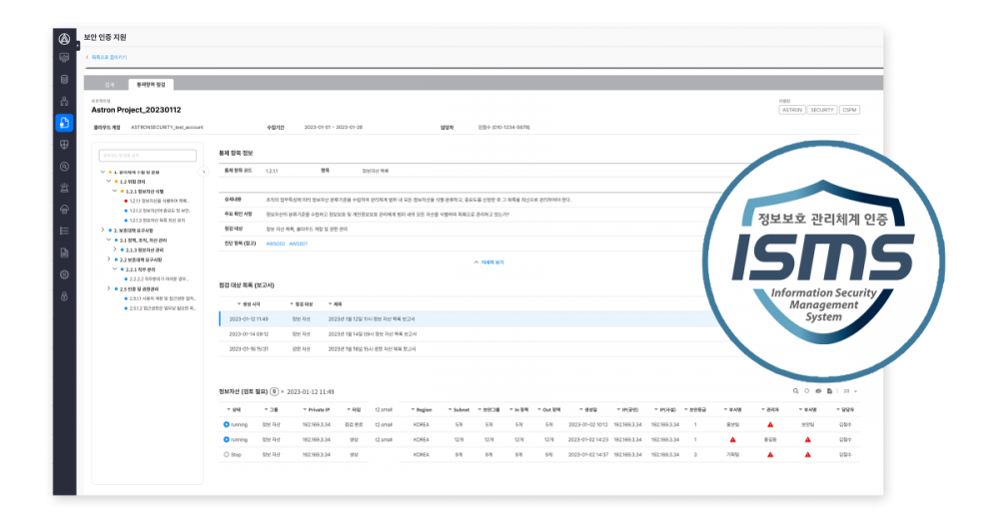999x524 pixels.
Task: Open the padlock sidebar icon
Action: pos(64,296)
